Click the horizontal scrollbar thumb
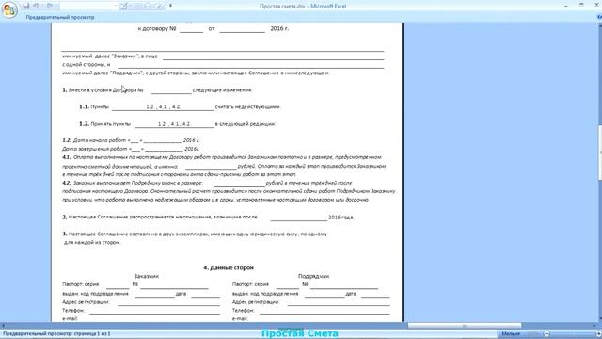 [464, 326]
